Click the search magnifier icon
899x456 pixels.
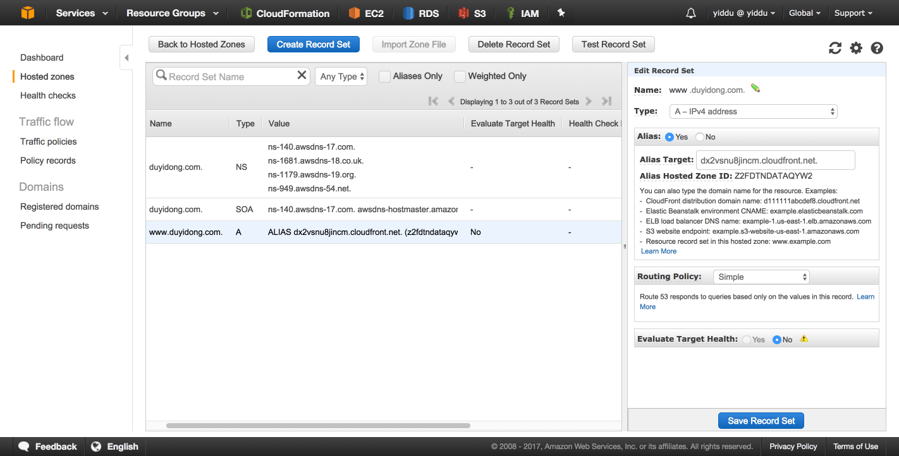161,76
